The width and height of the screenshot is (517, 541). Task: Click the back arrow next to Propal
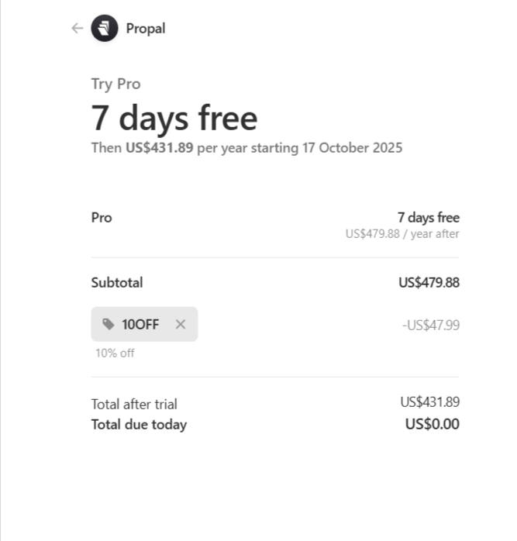tap(76, 29)
